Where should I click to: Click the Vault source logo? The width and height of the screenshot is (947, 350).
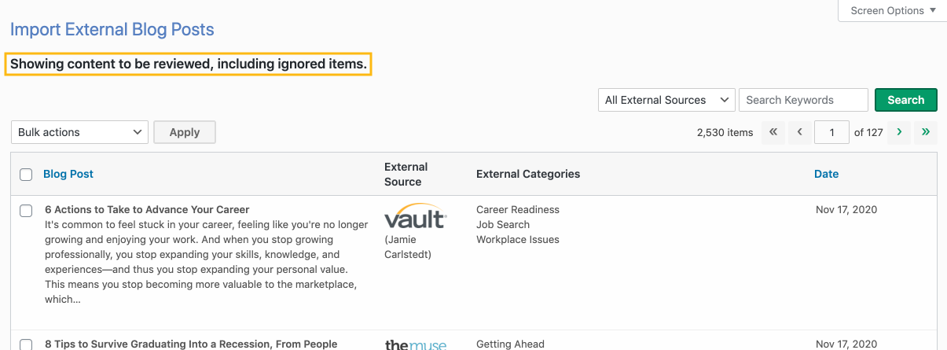[416, 217]
